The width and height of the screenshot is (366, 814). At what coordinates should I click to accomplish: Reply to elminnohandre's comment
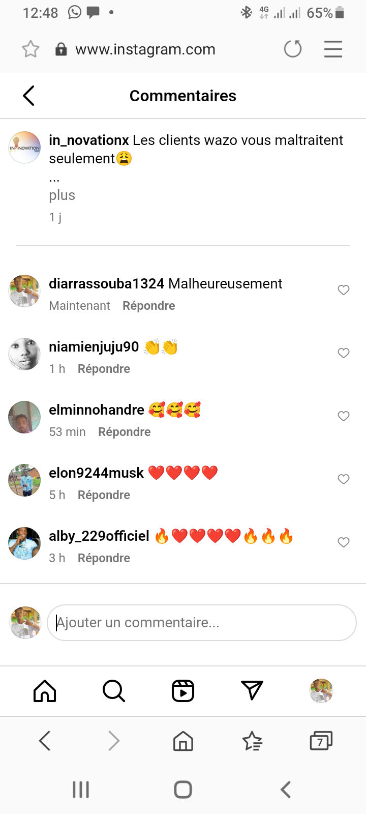tap(125, 432)
